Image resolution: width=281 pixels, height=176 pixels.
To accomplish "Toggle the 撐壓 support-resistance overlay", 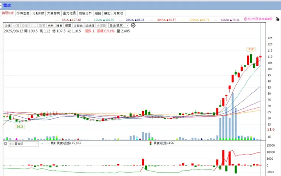I will (68, 26).
